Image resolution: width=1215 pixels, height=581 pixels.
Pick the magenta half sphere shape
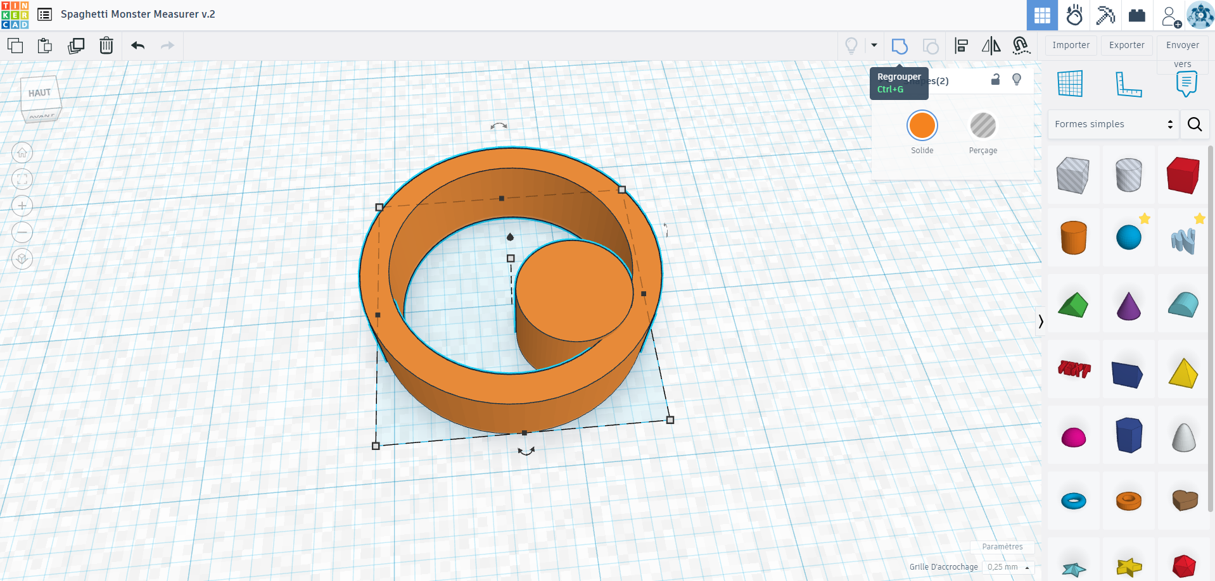point(1073,437)
